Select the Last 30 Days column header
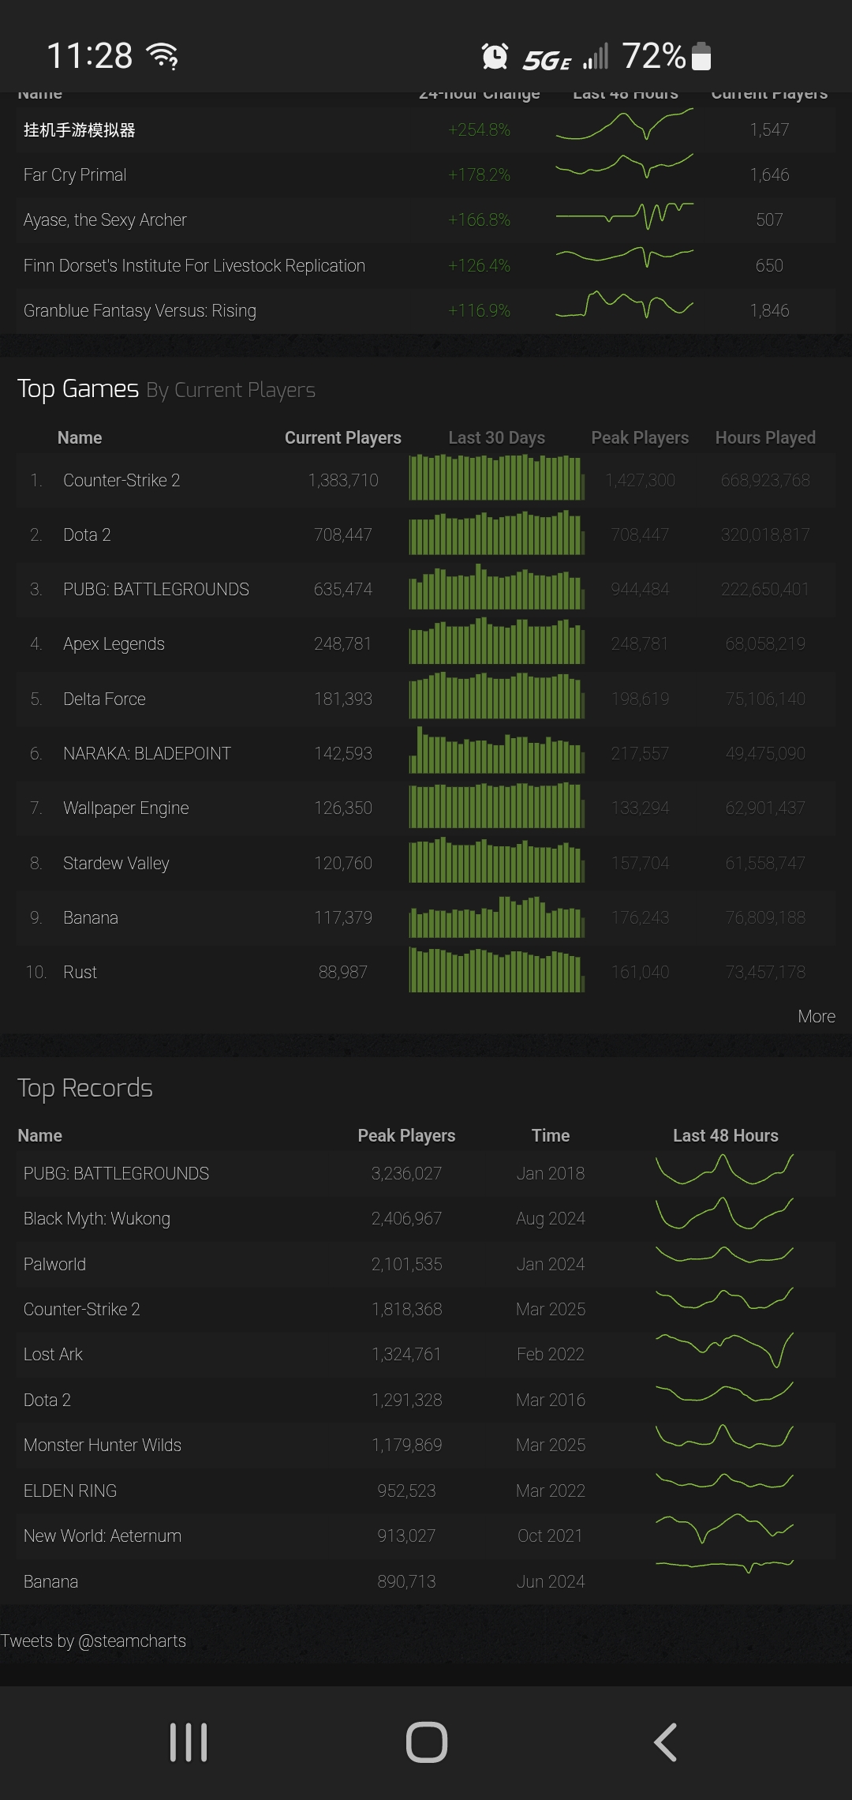The image size is (852, 1800). 497,437
